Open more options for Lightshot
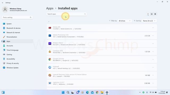Screen dimensions: 170x95 153,83
